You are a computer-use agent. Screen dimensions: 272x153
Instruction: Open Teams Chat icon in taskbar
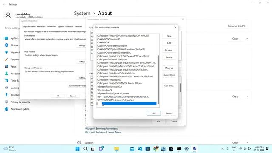click(101, 149)
